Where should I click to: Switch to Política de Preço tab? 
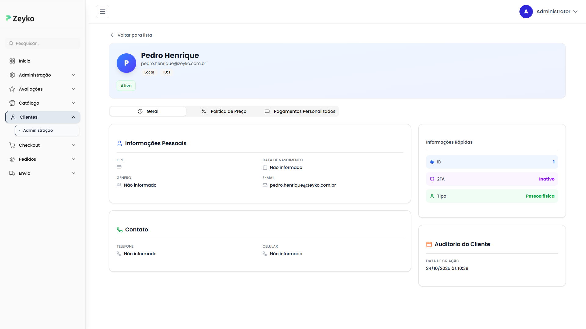pyautogui.click(x=224, y=111)
